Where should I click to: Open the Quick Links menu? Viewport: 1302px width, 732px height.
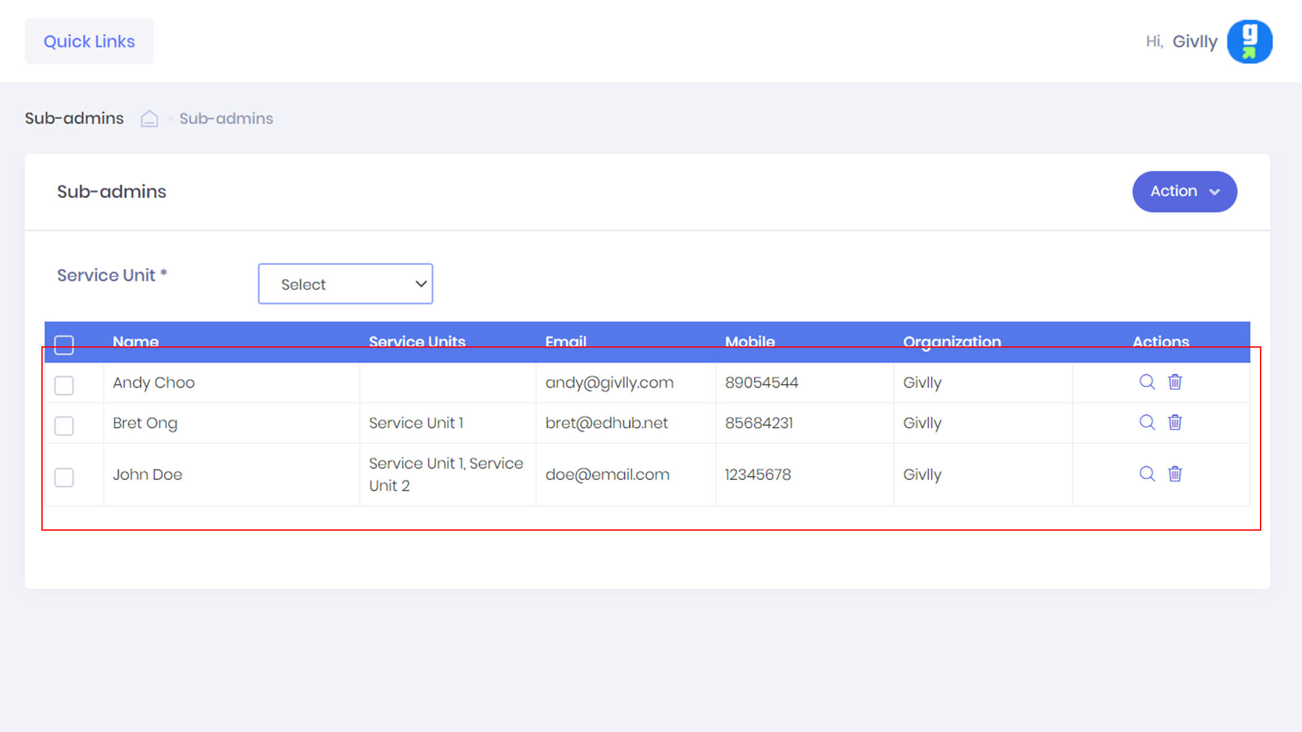89,41
